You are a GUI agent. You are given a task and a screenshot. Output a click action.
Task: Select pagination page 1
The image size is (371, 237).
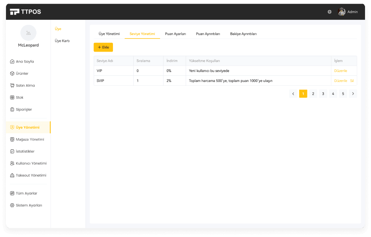[303, 94]
